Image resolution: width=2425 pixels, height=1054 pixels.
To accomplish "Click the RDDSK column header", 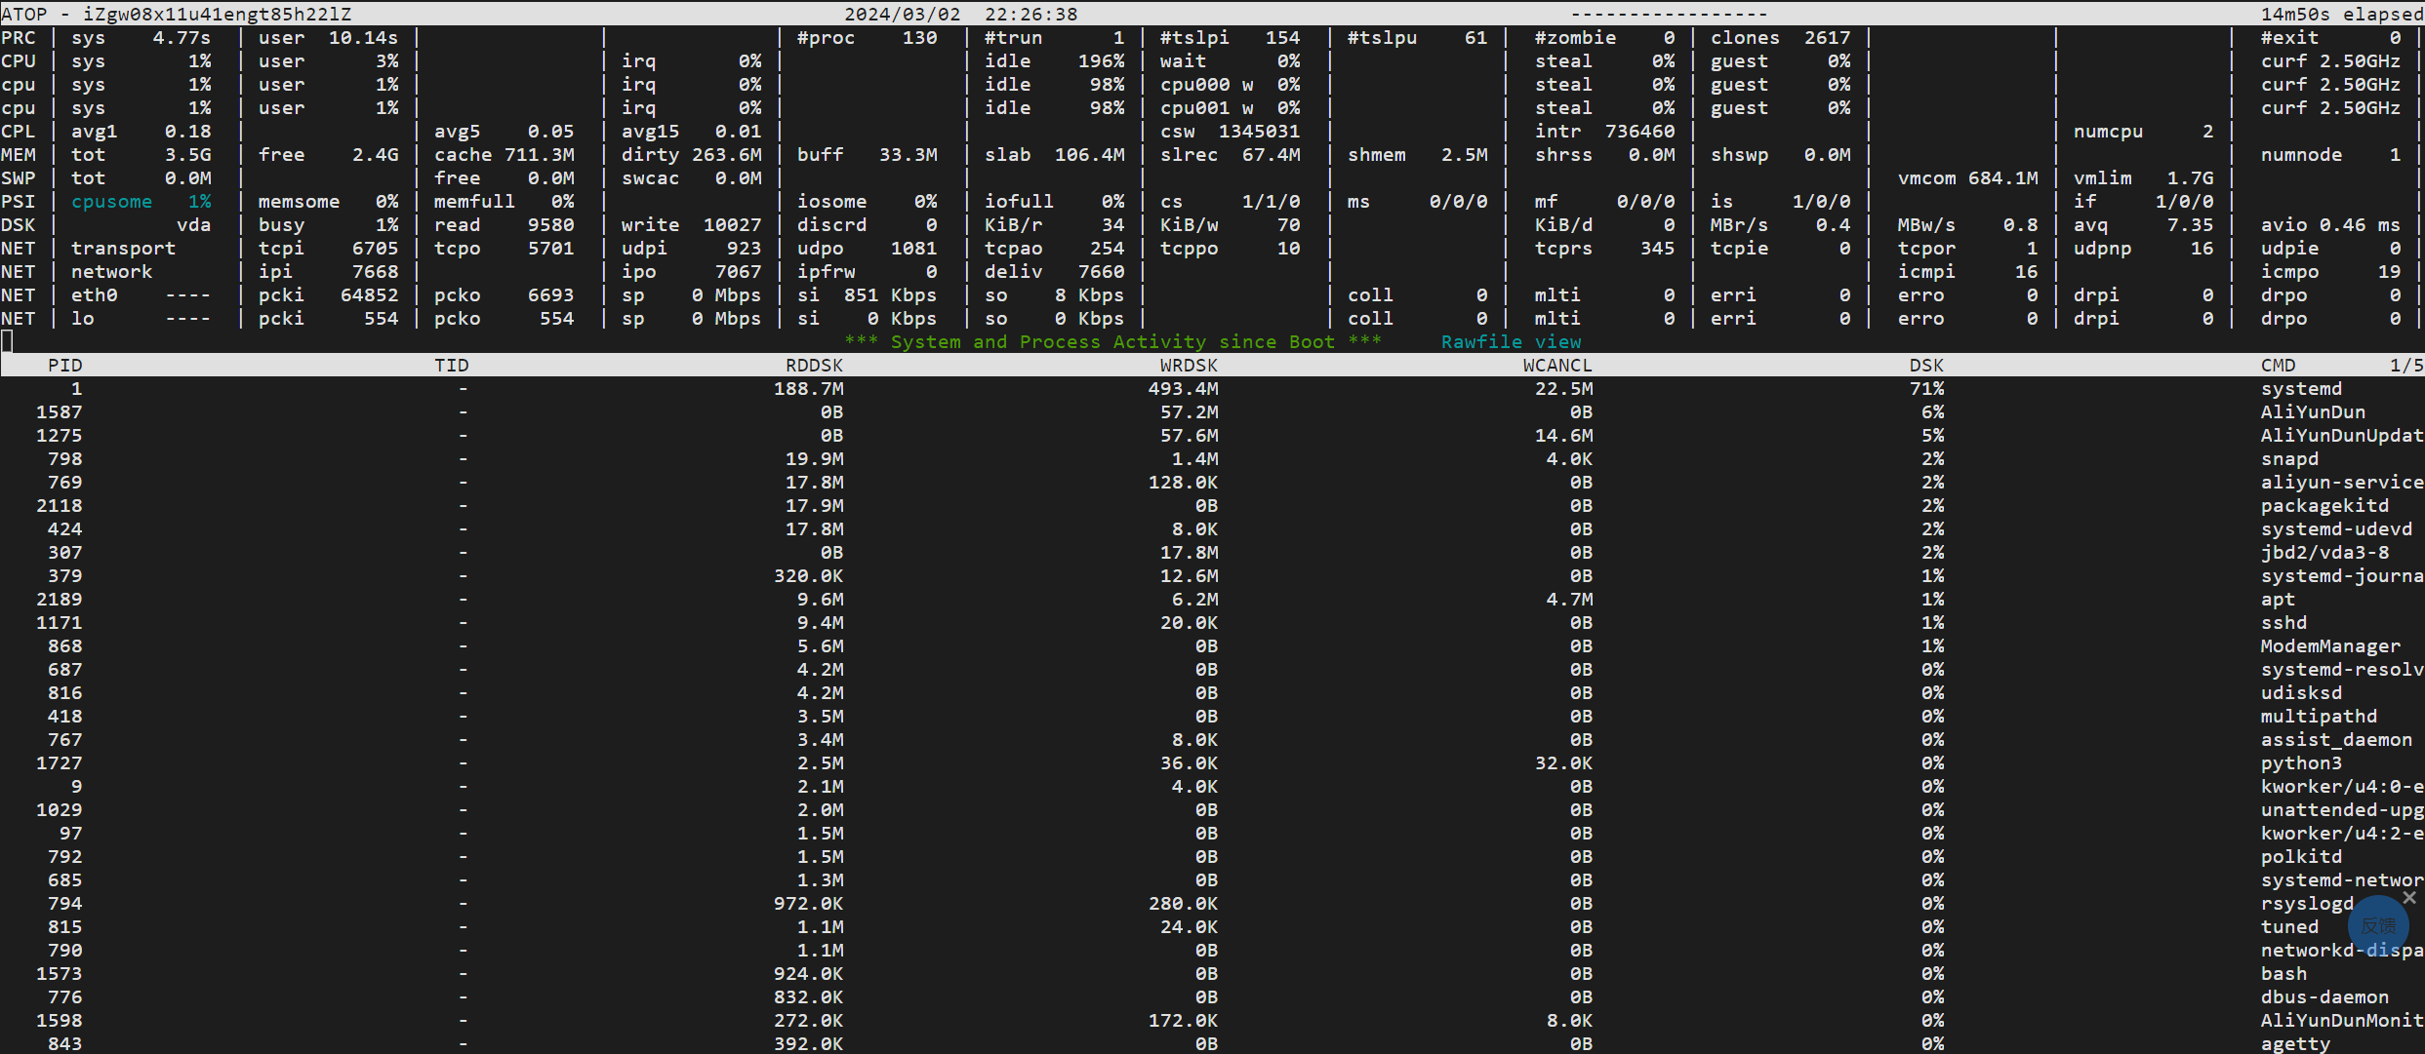I will [x=814, y=365].
